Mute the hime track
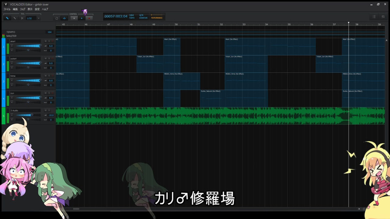This screenshot has height=219, width=390. 45,76
